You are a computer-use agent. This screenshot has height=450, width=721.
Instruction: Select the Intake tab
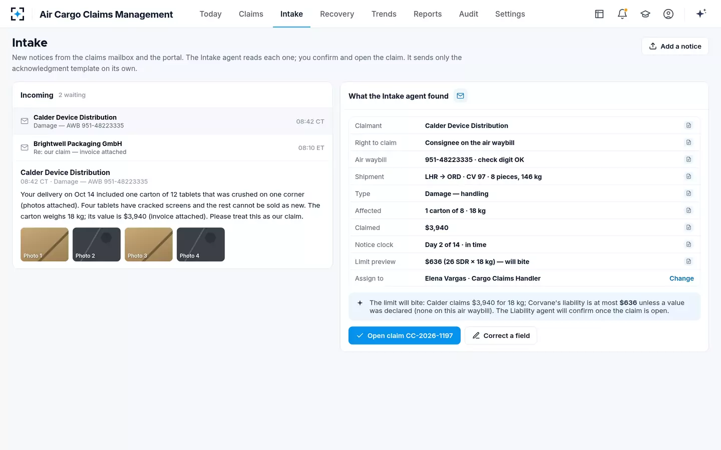[x=291, y=14]
